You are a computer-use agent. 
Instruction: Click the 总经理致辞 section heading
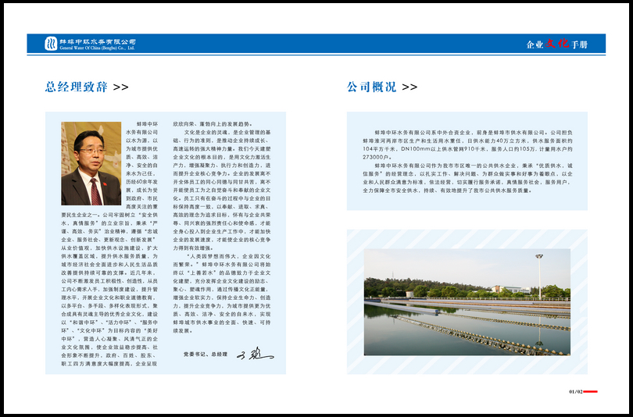point(77,87)
